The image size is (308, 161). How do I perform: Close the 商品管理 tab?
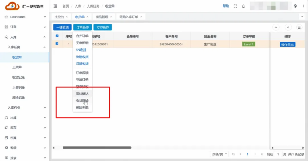pos(111,17)
